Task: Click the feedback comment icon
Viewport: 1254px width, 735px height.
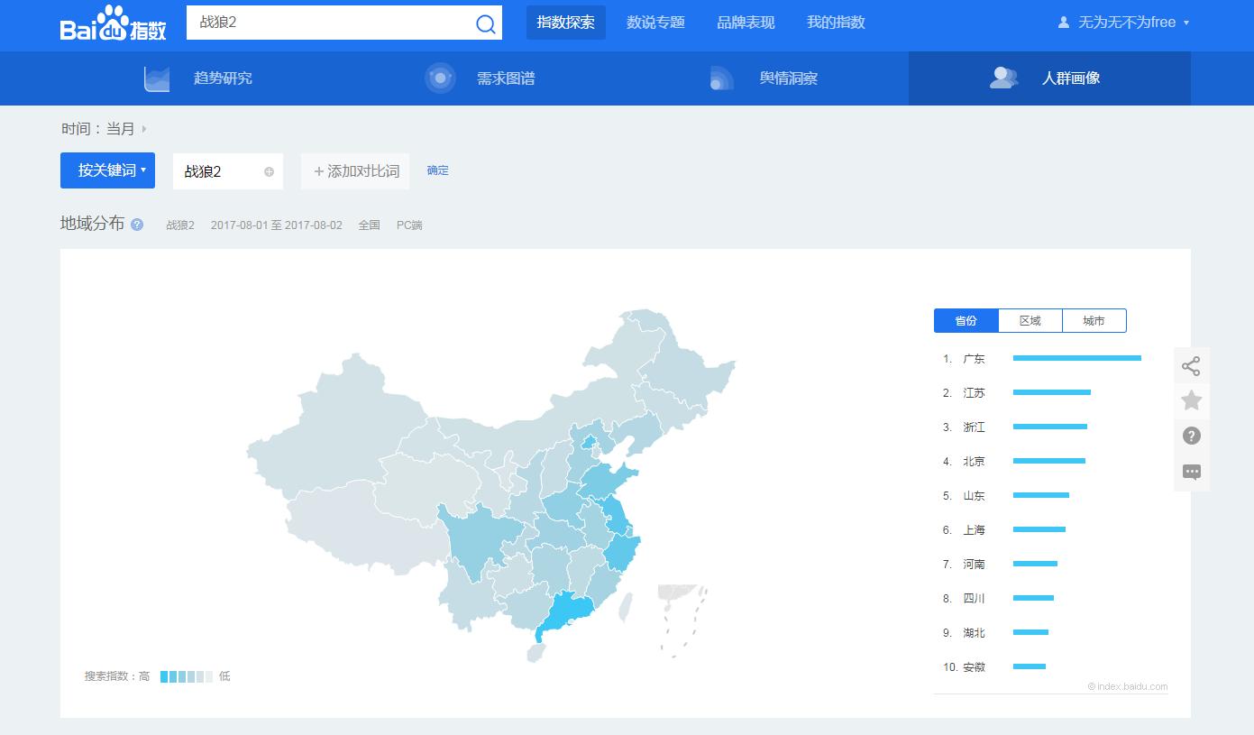Action: click(1191, 472)
